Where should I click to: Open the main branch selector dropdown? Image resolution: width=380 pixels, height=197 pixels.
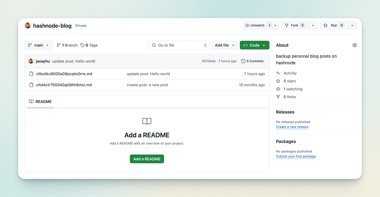[x=39, y=45]
